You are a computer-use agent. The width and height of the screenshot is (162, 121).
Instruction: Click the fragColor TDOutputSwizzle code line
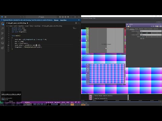(x=28, y=47)
